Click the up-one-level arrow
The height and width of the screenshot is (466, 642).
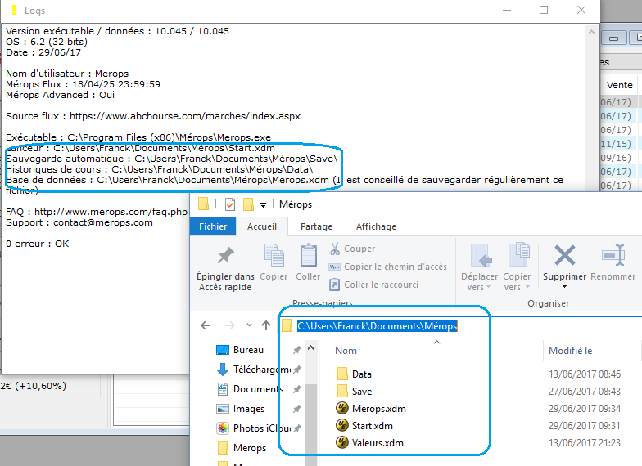266,325
